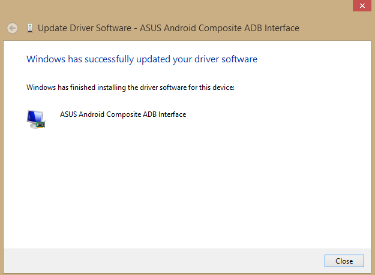
Task: Click the finished installing driver software sentence
Action: (130, 87)
